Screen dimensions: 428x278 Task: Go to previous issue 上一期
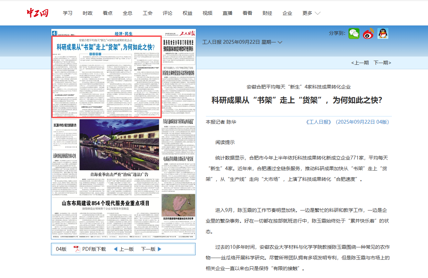pyautogui.click(x=360, y=62)
